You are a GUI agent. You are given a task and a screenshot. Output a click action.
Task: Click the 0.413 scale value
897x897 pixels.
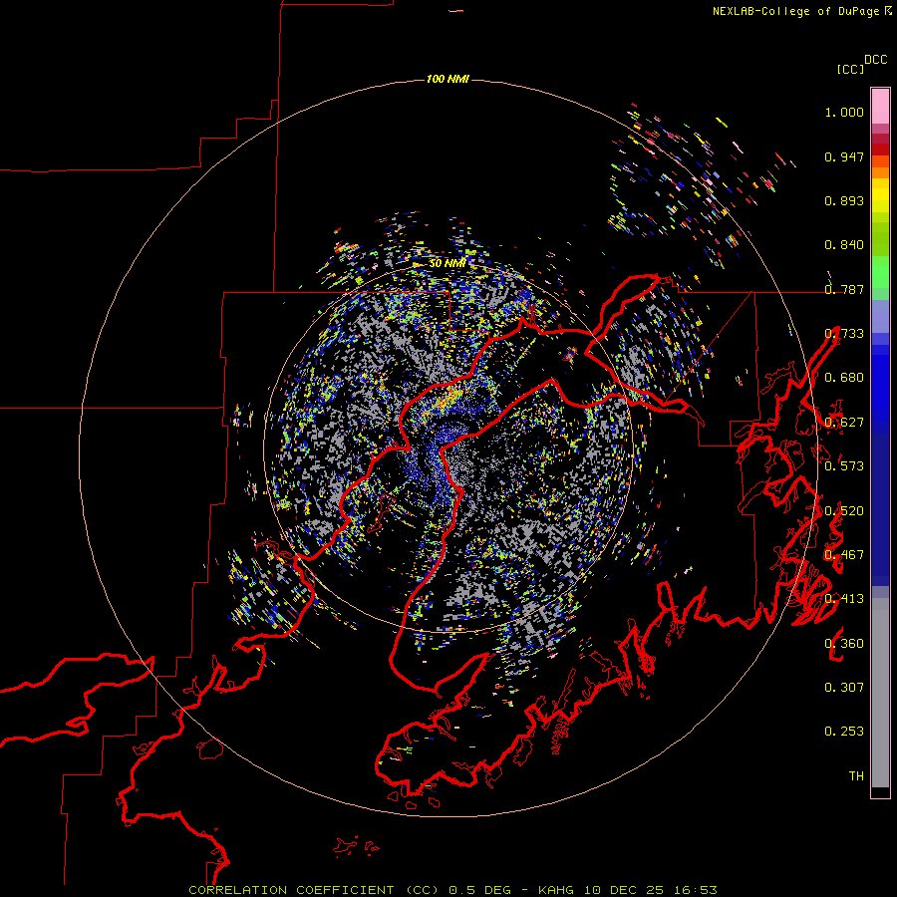pyautogui.click(x=844, y=599)
